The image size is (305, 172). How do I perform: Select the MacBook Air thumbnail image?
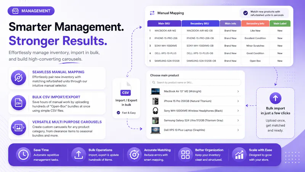click(156, 91)
